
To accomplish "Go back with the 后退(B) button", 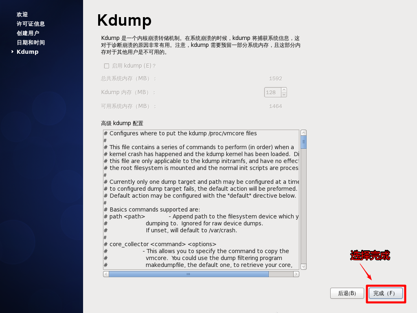I will tap(347, 293).
